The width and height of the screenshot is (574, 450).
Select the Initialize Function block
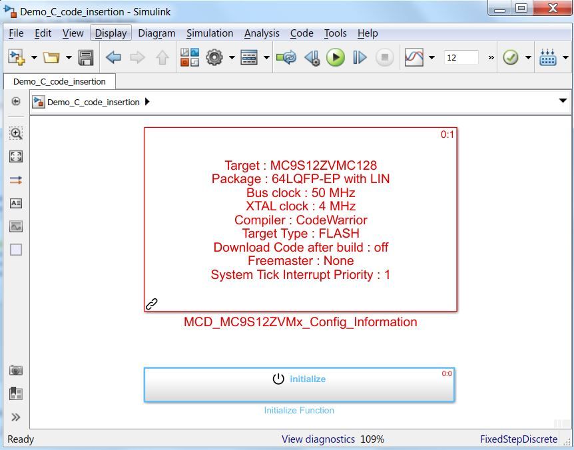pos(300,385)
